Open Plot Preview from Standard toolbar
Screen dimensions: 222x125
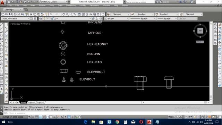coord(19,14)
